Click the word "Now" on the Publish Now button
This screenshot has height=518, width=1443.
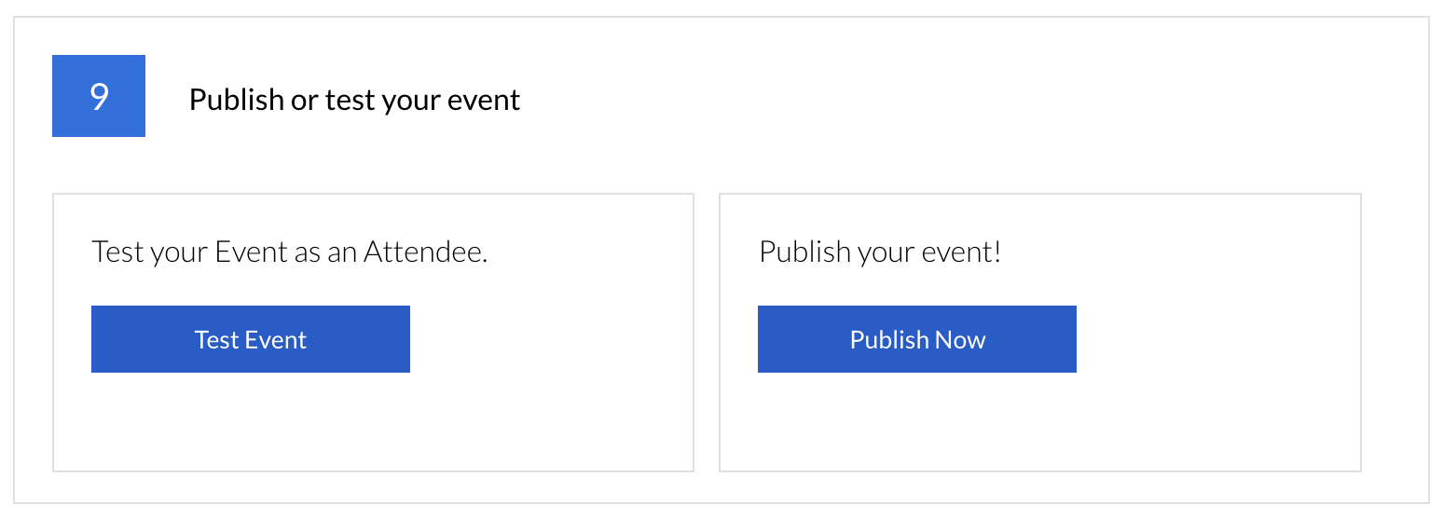960,340
